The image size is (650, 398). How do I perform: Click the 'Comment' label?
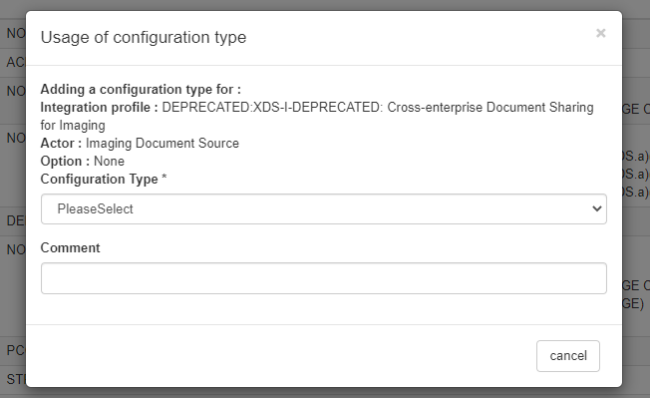coord(70,248)
